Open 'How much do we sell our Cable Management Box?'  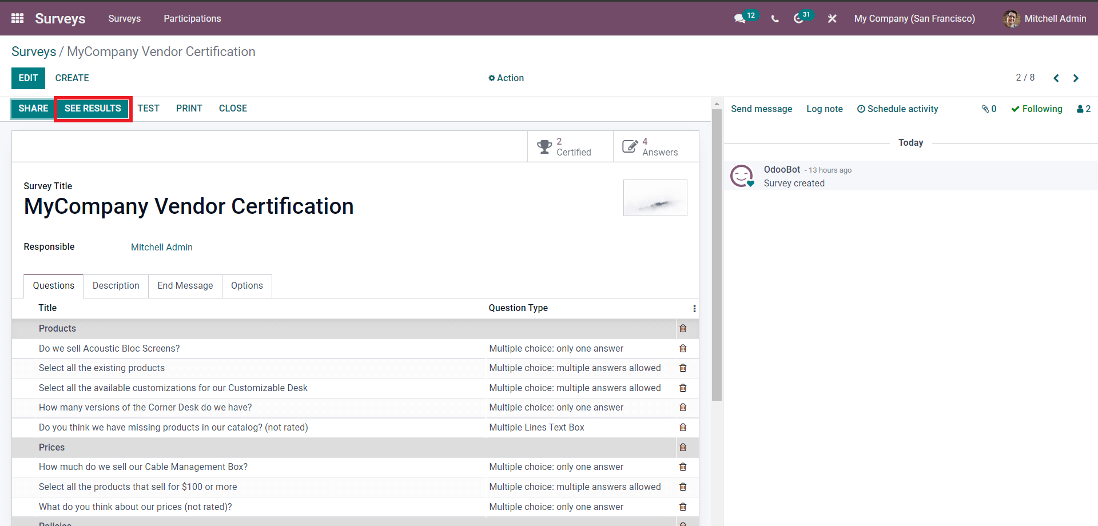[x=143, y=467]
